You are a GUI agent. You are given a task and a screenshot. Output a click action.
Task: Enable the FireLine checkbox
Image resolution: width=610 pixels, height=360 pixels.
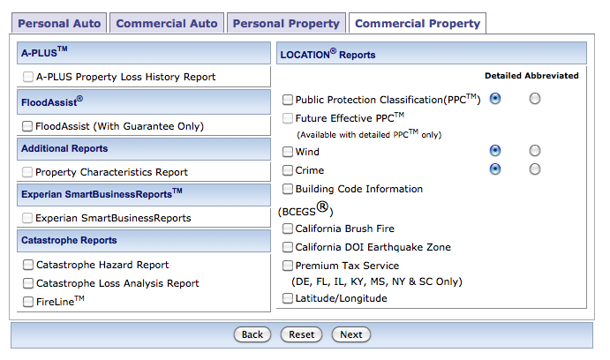click(x=28, y=302)
